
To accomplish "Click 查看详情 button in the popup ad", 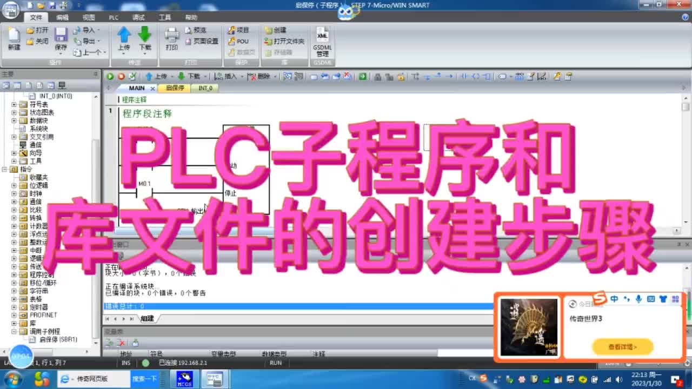I will pyautogui.click(x=623, y=347).
